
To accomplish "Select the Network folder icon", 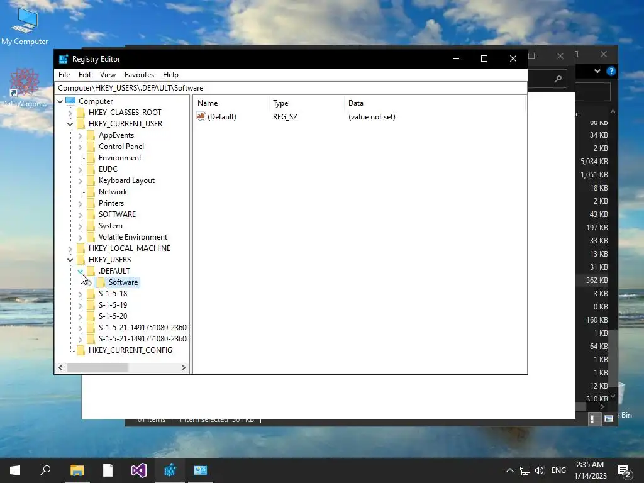I will click(91, 192).
